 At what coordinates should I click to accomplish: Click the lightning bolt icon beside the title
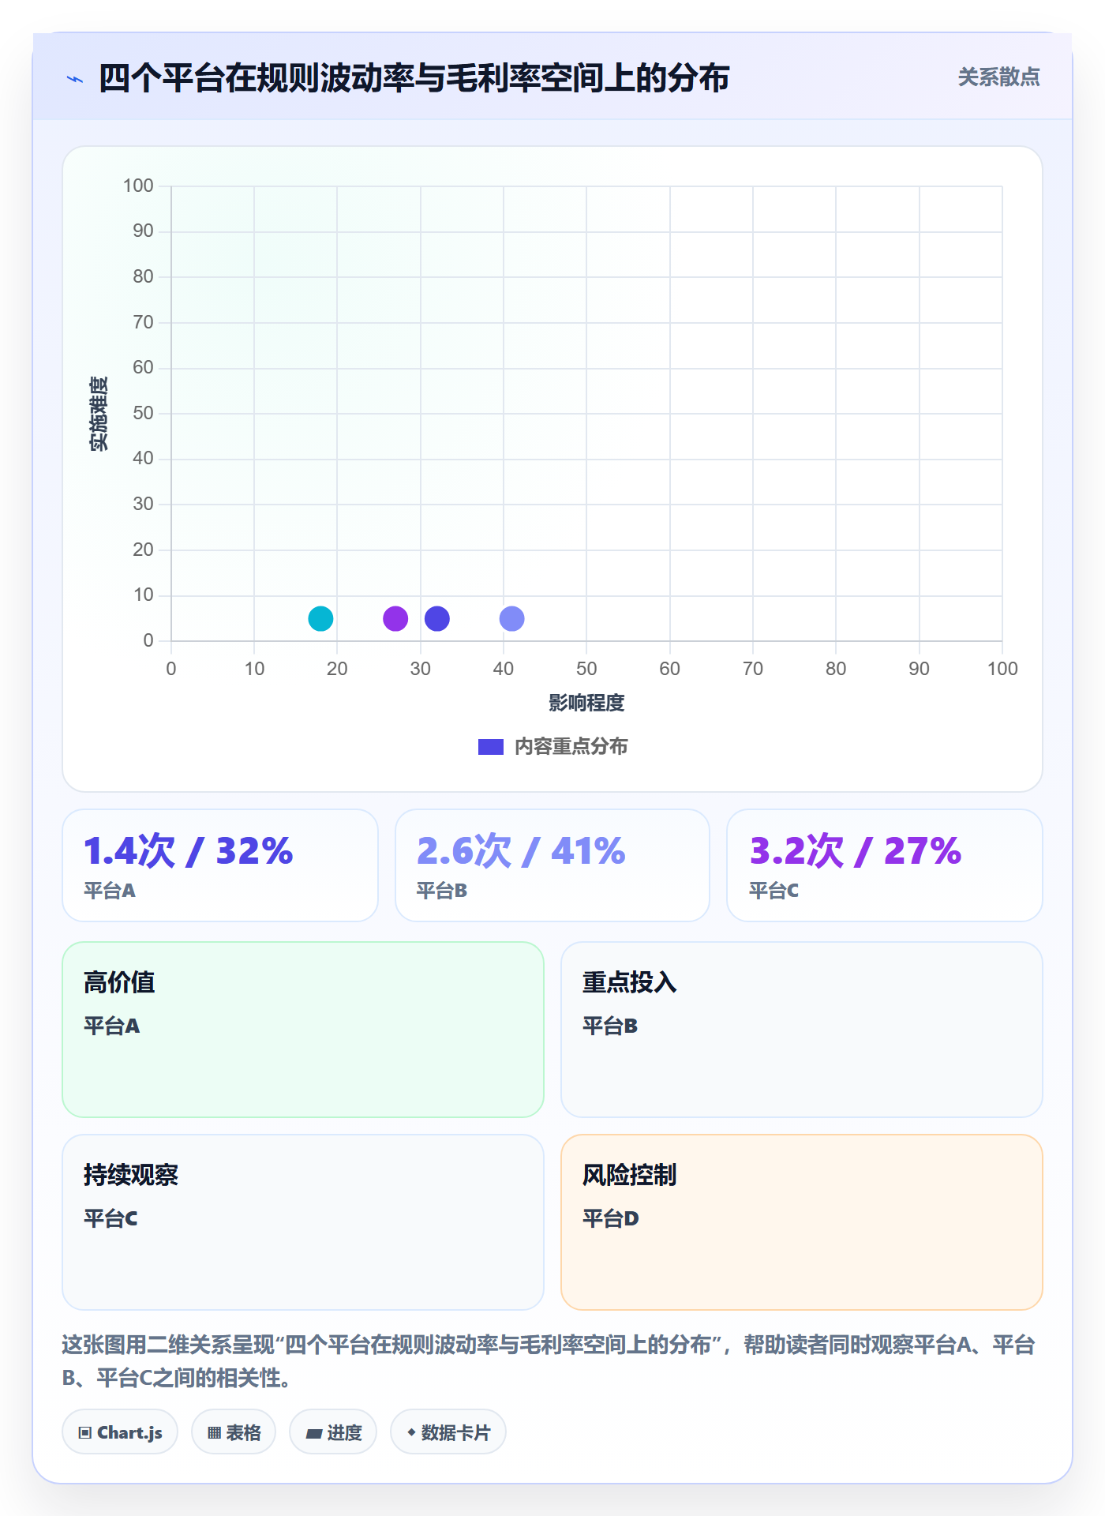75,79
